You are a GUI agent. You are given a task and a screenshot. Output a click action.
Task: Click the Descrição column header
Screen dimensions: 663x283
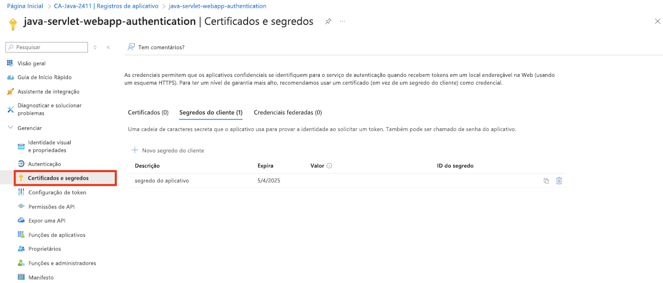(147, 166)
